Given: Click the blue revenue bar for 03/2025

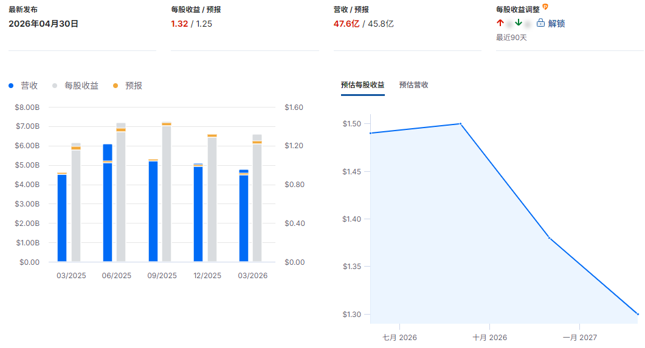Looking at the screenshot, I should pyautogui.click(x=62, y=218).
